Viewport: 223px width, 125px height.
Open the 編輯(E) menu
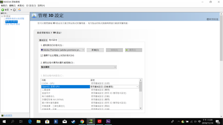click(12, 6)
